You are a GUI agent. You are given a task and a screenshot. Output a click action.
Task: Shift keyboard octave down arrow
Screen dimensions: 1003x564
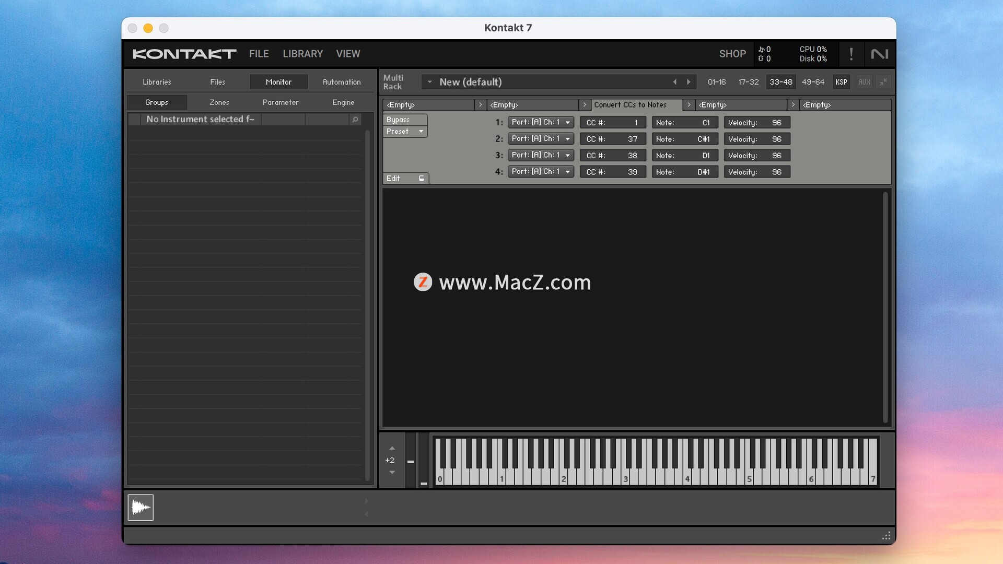point(392,472)
